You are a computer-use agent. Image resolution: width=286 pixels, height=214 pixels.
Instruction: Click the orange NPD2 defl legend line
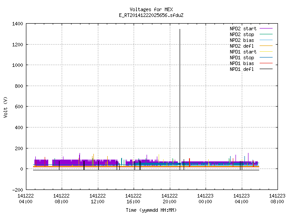coord(266,45)
